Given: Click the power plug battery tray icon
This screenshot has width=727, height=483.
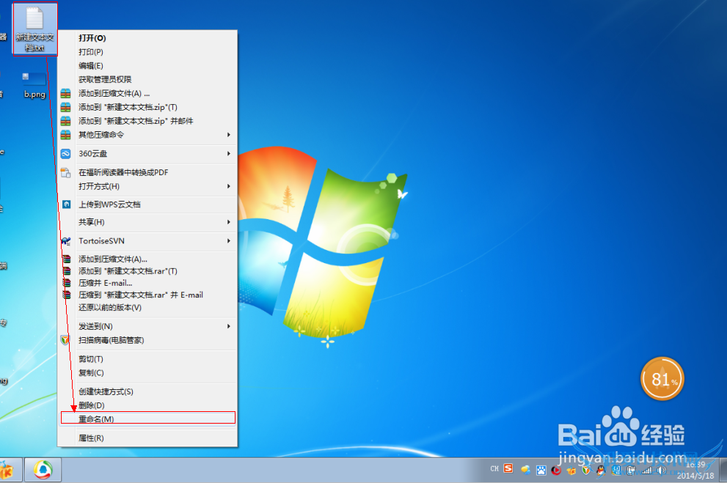Looking at the screenshot, I should (x=631, y=471).
